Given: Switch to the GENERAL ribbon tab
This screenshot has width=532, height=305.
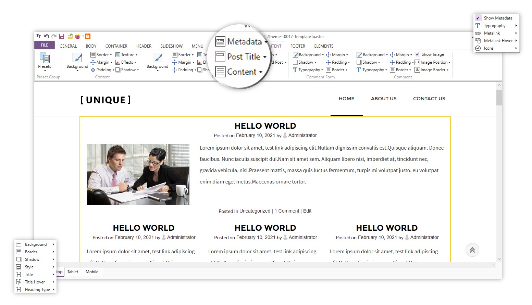Looking at the screenshot, I should pos(68,46).
